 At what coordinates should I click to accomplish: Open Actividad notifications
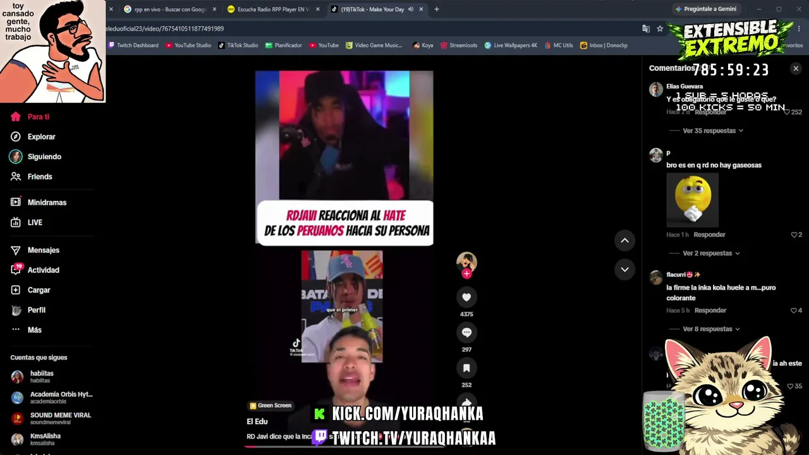coord(35,270)
